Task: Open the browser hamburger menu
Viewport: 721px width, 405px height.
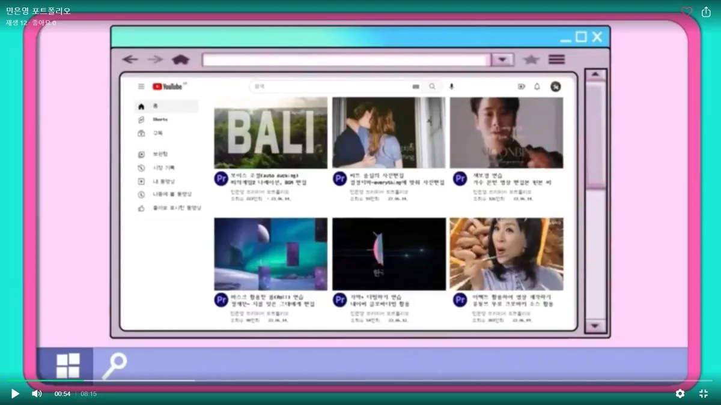Action: coord(556,59)
